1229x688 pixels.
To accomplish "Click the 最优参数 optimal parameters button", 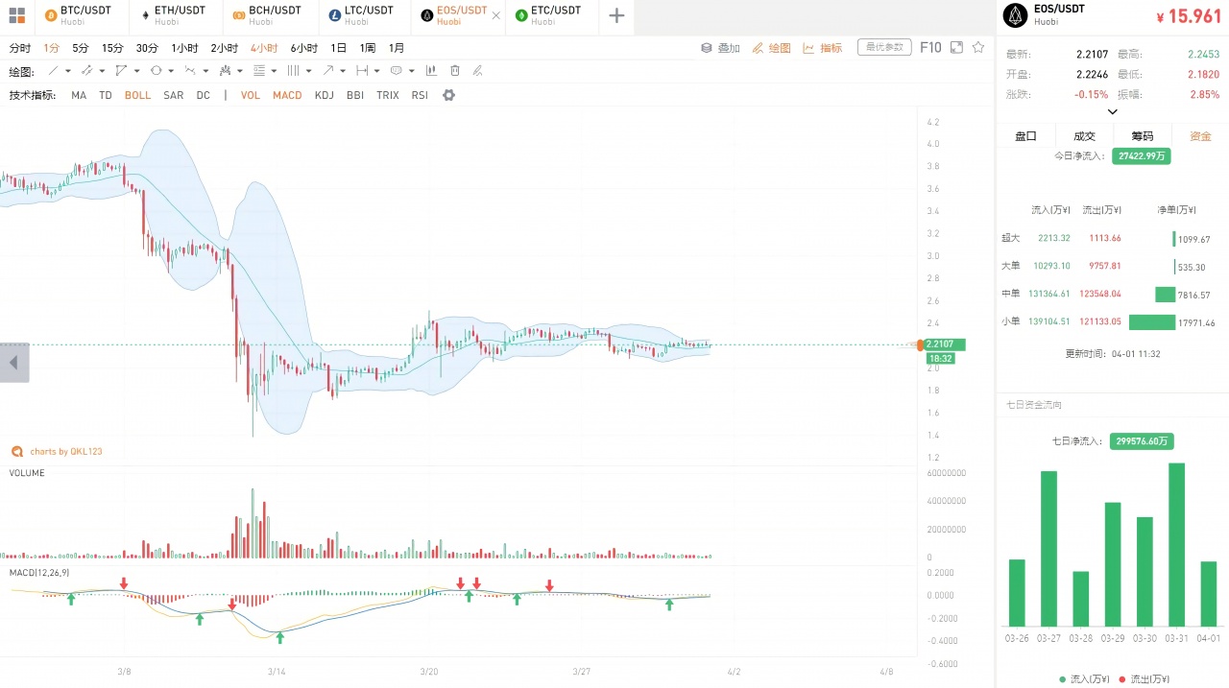I will click(x=884, y=47).
